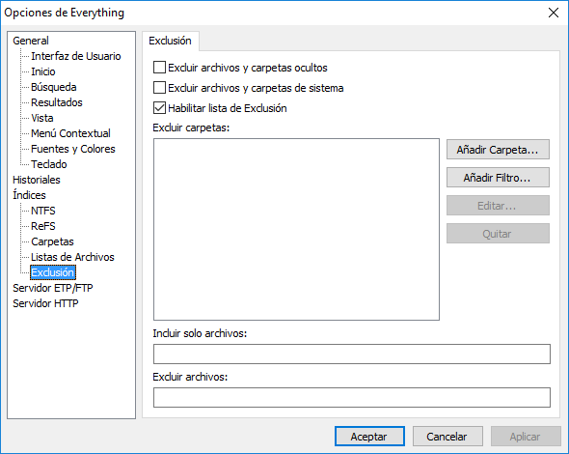This screenshot has width=569, height=454.
Task: Open NTFS index settings
Action: tap(43, 211)
